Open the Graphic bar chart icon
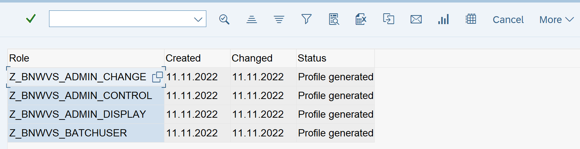The width and height of the screenshot is (580, 149). click(443, 19)
